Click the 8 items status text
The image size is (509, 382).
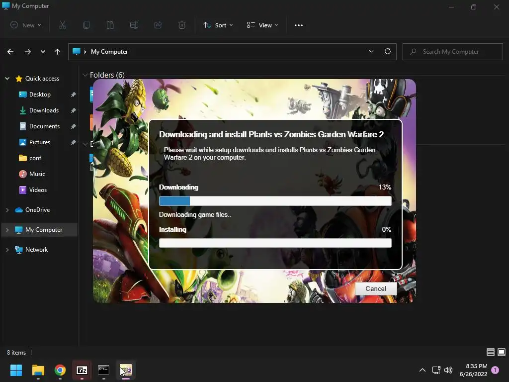[16, 353]
